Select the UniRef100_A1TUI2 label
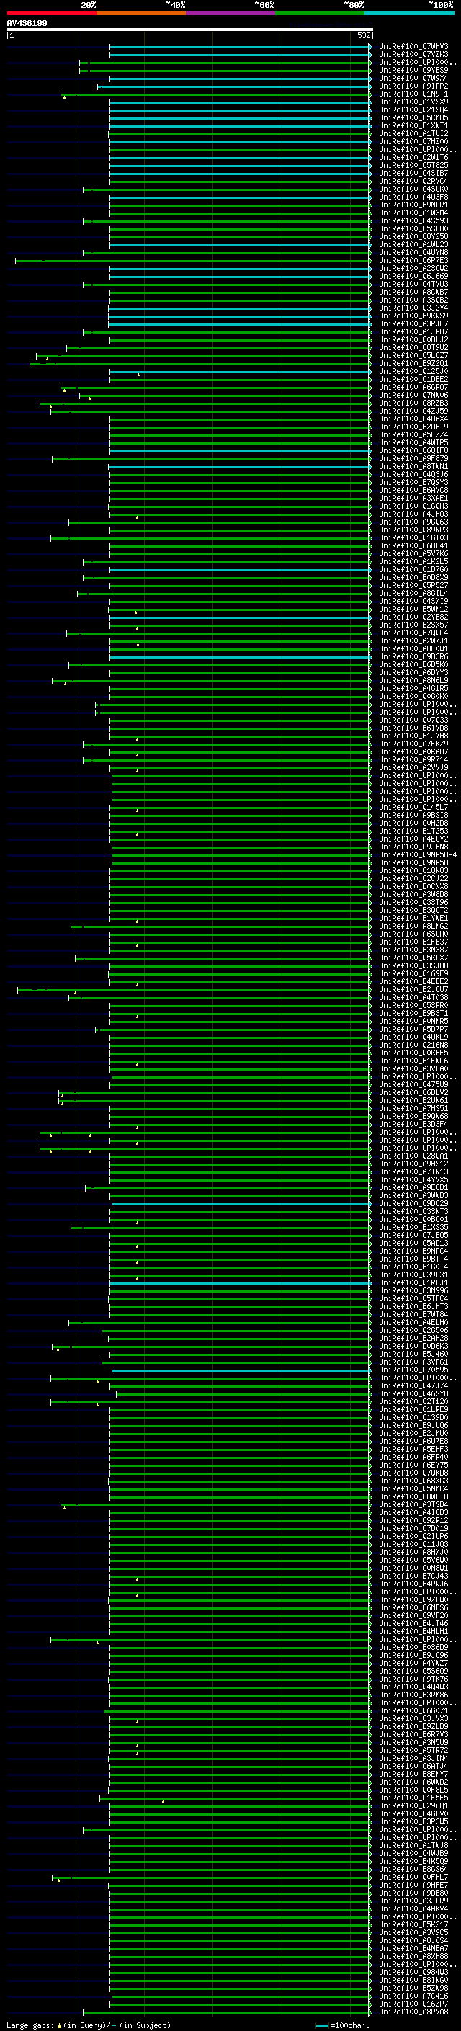Screen dimensions: 461x2031 click(x=413, y=133)
